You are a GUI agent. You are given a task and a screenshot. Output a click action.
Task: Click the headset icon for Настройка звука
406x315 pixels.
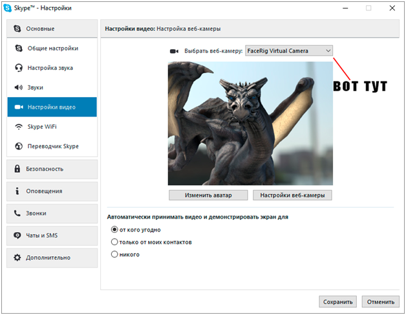click(x=19, y=68)
